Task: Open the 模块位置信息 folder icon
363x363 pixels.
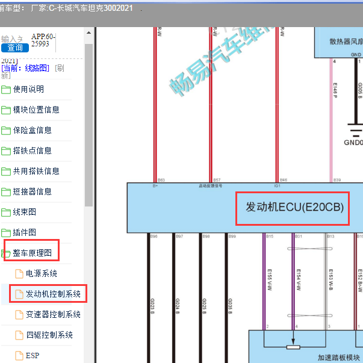Action: (6, 110)
